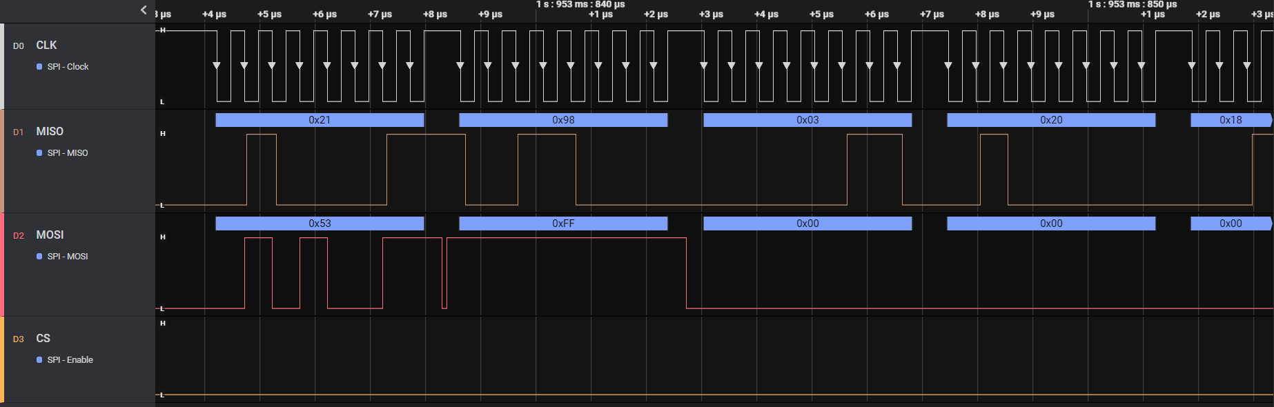Click the SPI - Clock analyzer tag
This screenshot has width=1274, height=407.
(68, 67)
